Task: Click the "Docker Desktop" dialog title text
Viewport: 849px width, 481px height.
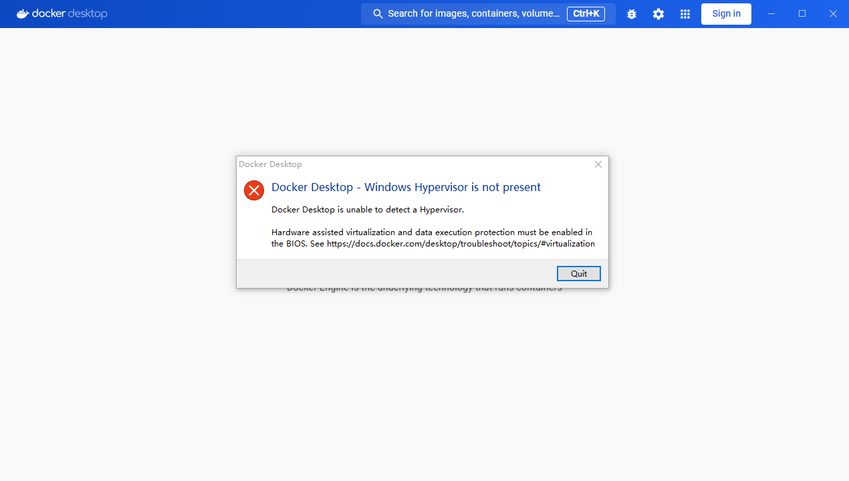Action: pyautogui.click(x=271, y=164)
